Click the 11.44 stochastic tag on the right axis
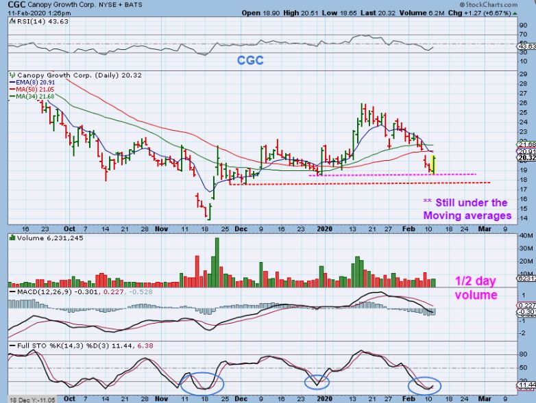 pyautogui.click(x=527, y=385)
